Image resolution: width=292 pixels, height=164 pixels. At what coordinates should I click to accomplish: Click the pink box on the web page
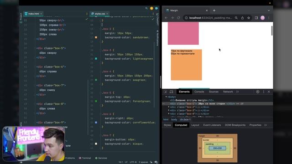(183, 33)
